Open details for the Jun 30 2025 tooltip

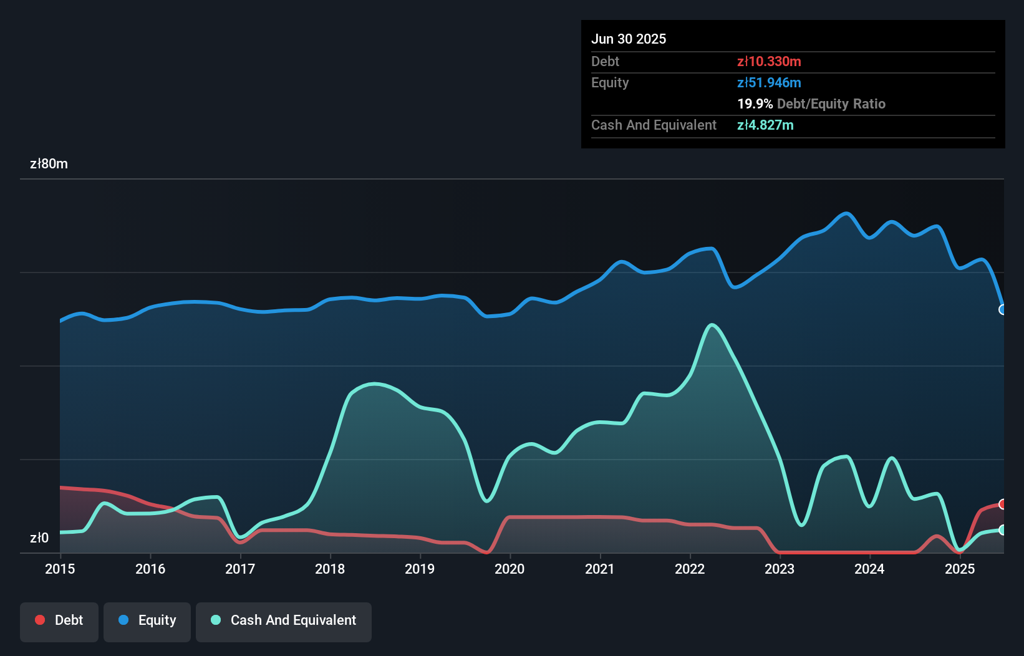tap(629, 39)
